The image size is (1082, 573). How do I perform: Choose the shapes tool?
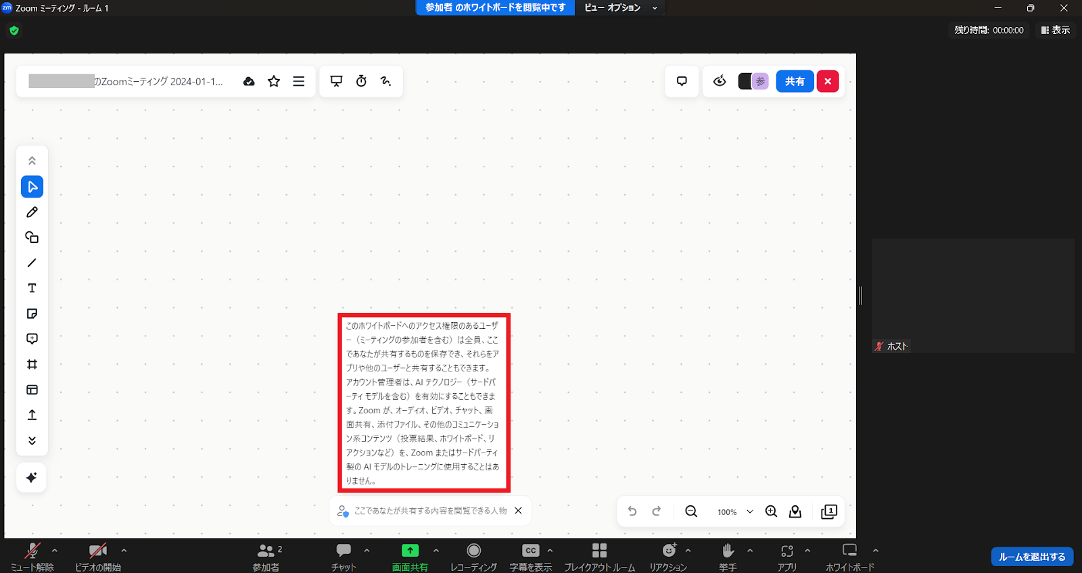pos(32,237)
